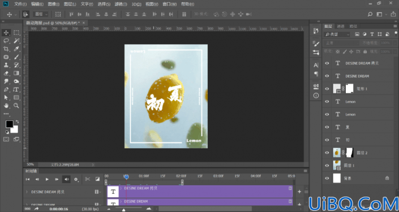
Task: Select the Rectangle shape tool
Action: coord(16,98)
